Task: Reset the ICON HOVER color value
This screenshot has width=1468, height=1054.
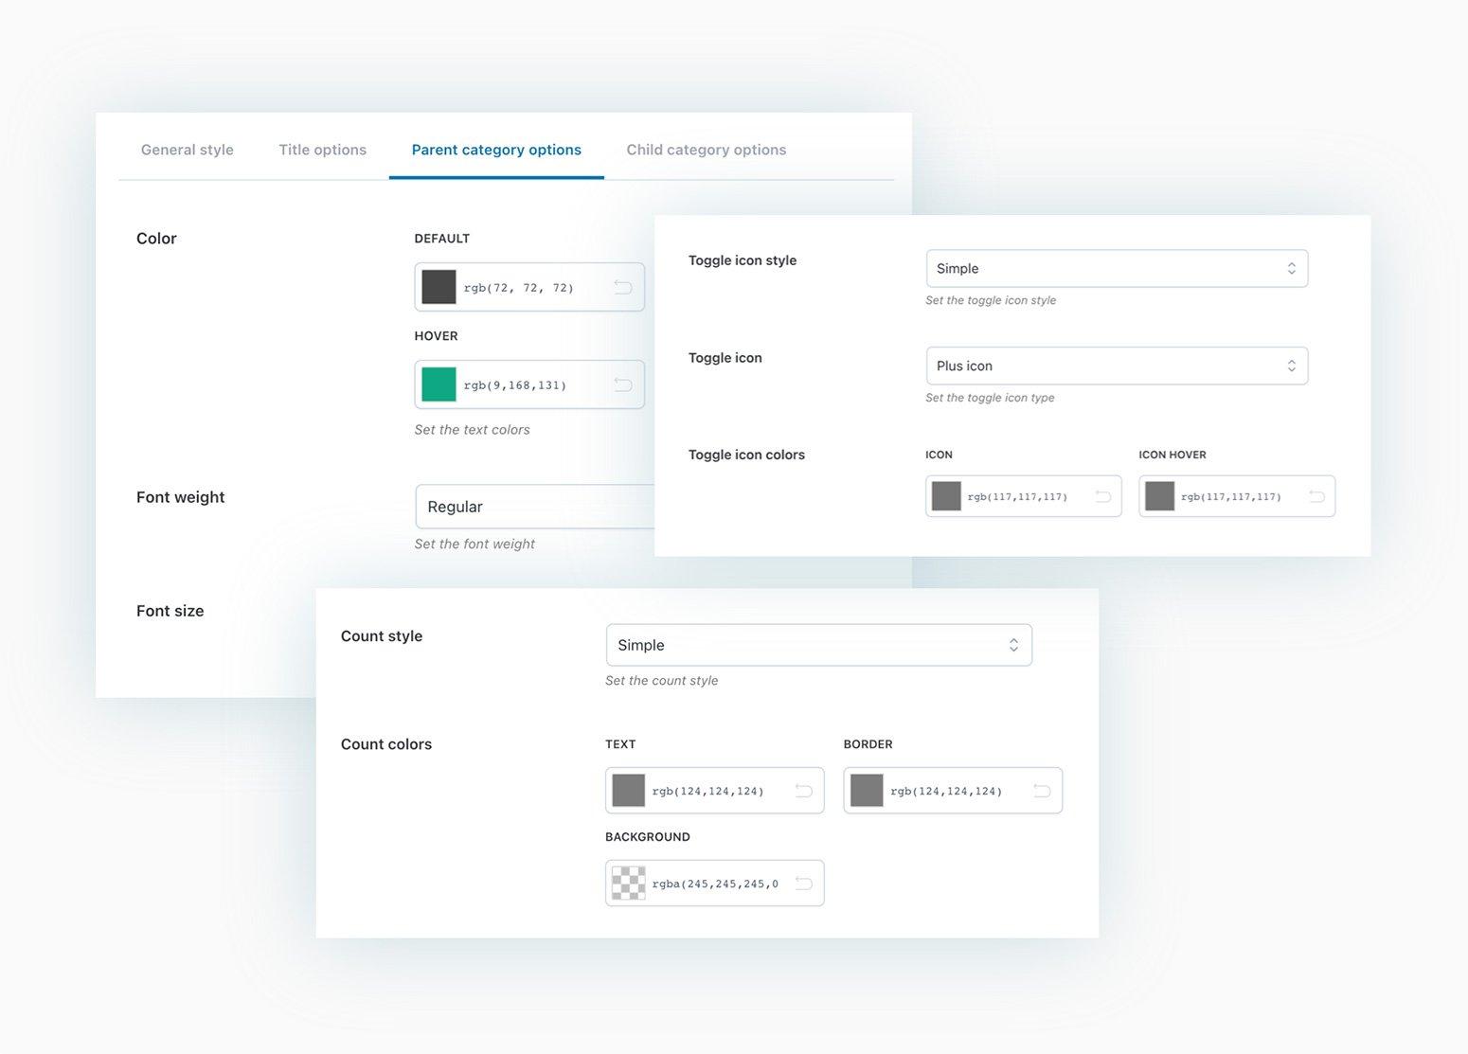Action: click(1316, 495)
